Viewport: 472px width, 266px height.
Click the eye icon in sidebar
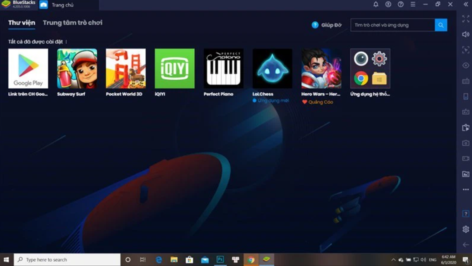pos(466,65)
